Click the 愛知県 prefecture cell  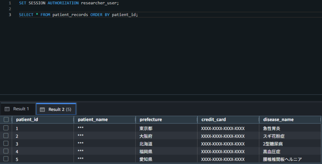coord(167,159)
